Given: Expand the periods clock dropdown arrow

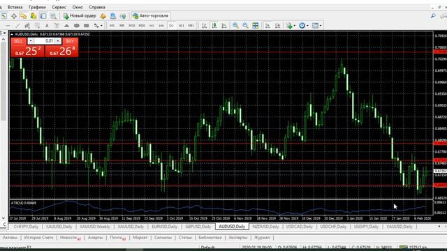Looking at the screenshot, I should point(307,26).
